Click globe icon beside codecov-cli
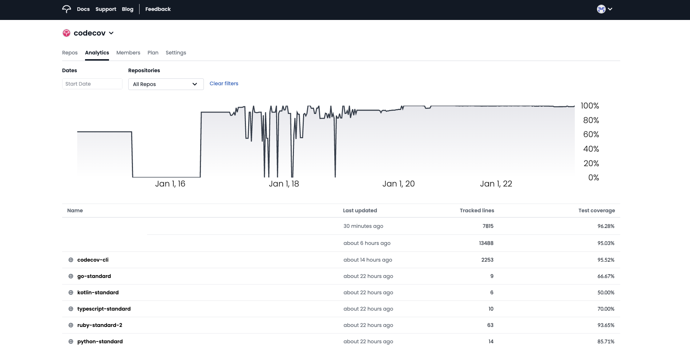The image size is (690, 348). [x=71, y=260]
